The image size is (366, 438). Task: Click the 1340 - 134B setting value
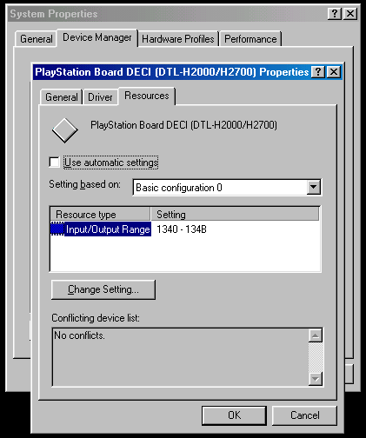coord(182,229)
